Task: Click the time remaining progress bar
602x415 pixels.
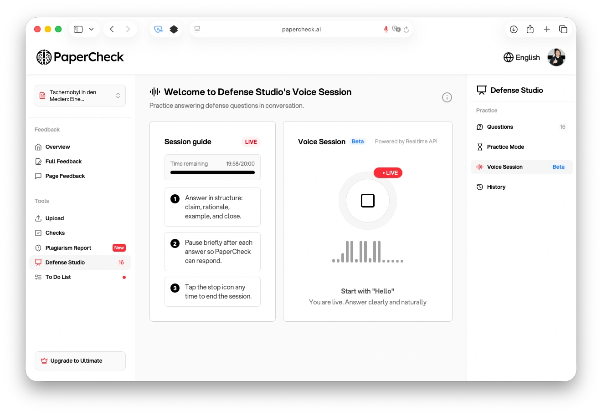Action: 212,172
